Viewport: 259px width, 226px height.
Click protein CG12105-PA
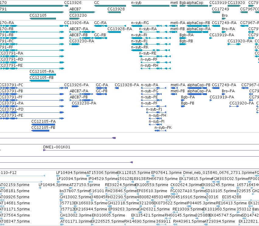44,122
